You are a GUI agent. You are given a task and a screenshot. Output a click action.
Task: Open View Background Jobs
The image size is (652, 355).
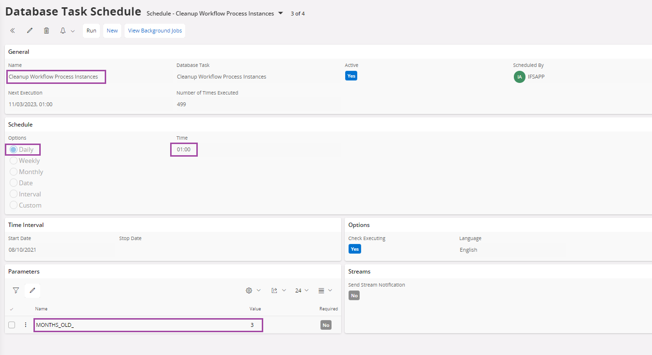pyautogui.click(x=155, y=31)
